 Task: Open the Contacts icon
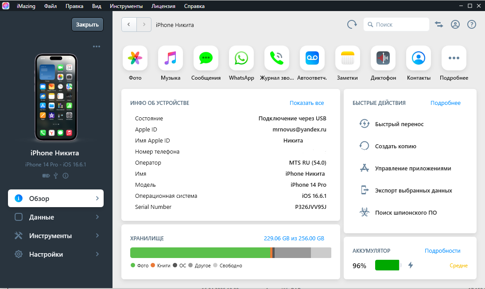click(x=419, y=58)
